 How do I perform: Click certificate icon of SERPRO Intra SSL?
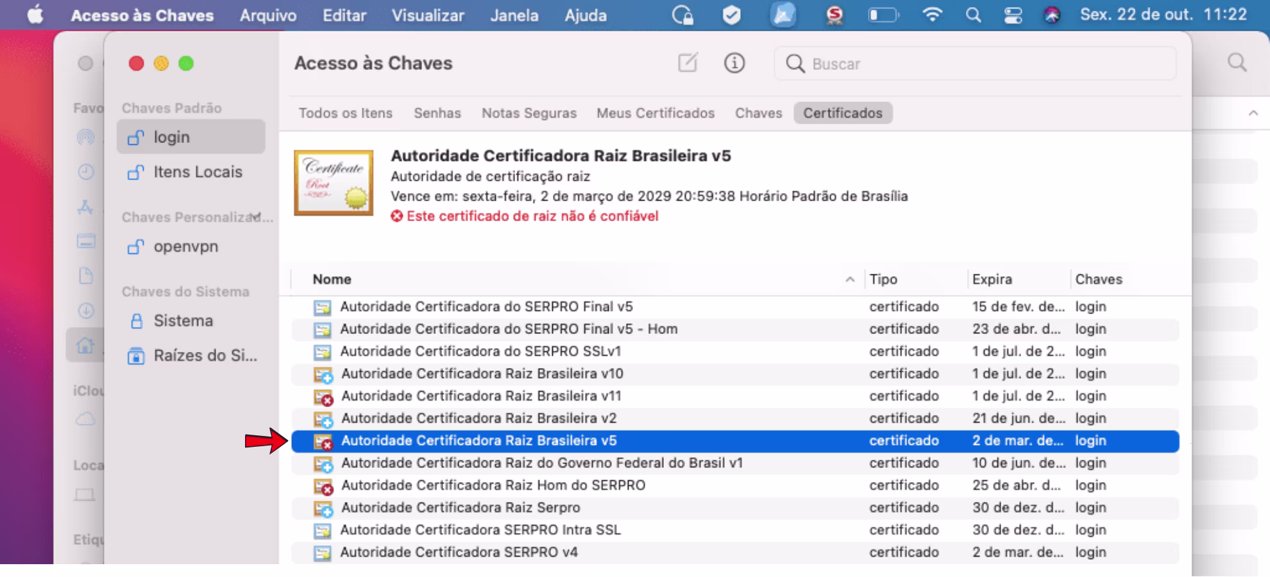322,531
